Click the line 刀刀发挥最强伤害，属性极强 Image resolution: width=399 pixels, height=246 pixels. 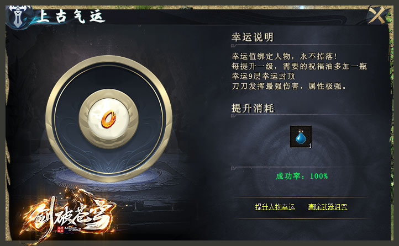[x=289, y=86]
